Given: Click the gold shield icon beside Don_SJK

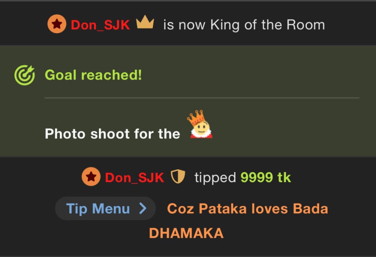Looking at the screenshot, I should point(178,176).
